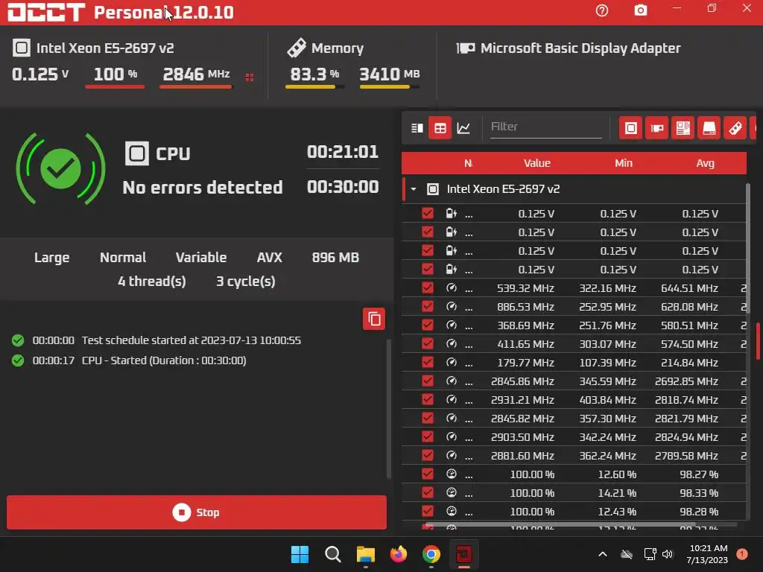Screen dimensions: 763x572
Task: Collapse the Intel Xeon E5-2697 v2 sensor group
Action: pos(413,188)
